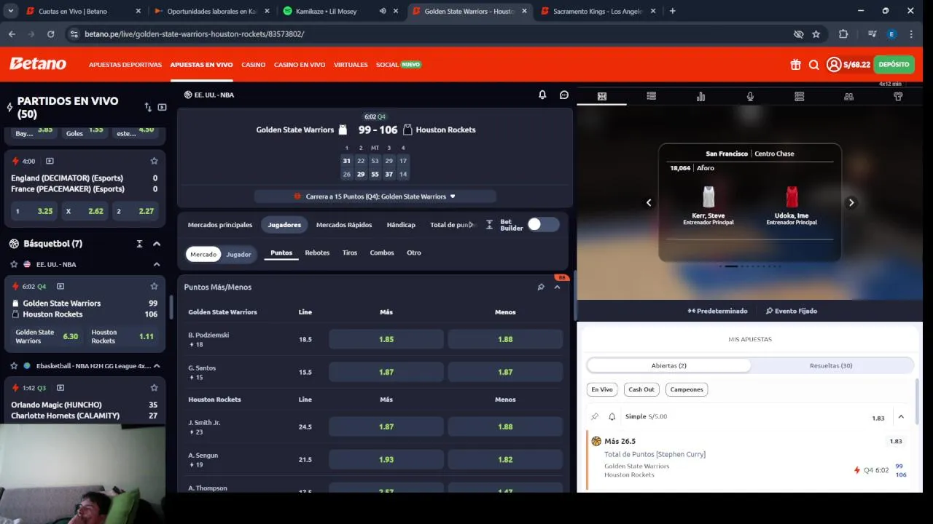Open the gift promotions icon in header
The height and width of the screenshot is (524, 933).
795,65
